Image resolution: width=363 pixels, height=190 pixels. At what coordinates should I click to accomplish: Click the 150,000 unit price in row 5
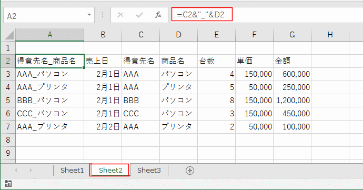[x=254, y=101]
